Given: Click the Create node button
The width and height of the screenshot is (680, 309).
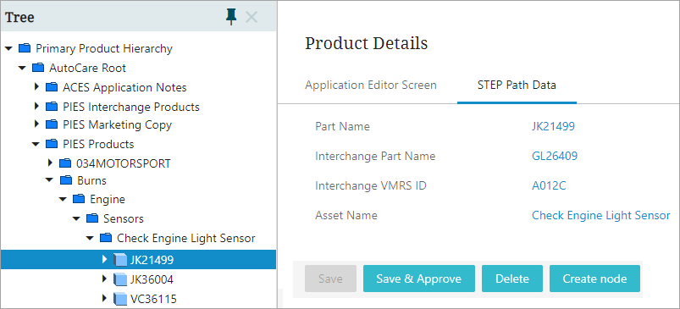Looking at the screenshot, I should point(594,279).
